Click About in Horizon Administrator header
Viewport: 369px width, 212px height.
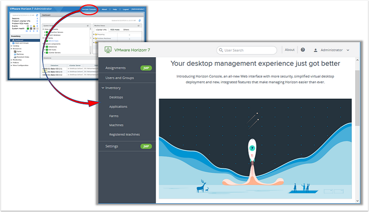[104, 9]
